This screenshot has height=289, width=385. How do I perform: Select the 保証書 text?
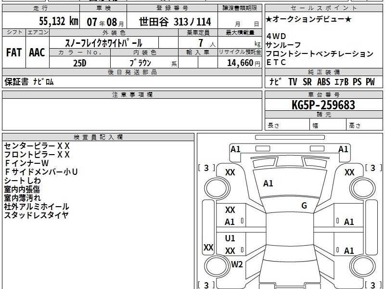16,82
